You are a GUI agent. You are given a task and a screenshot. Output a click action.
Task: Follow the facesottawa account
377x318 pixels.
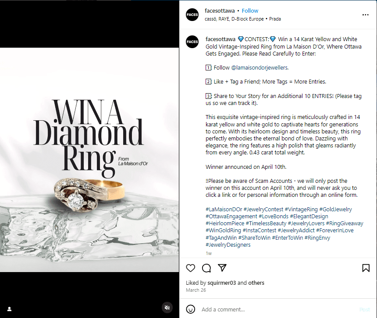click(x=250, y=10)
